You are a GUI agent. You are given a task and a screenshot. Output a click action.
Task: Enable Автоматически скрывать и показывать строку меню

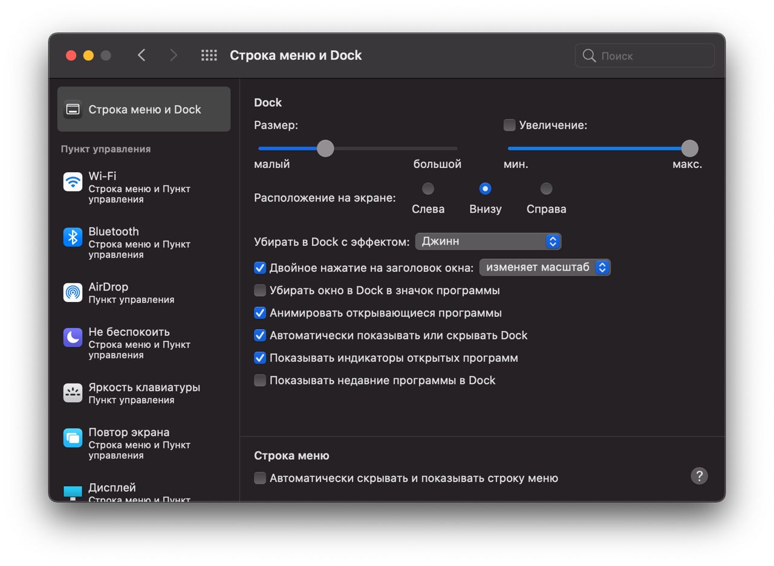tap(260, 478)
